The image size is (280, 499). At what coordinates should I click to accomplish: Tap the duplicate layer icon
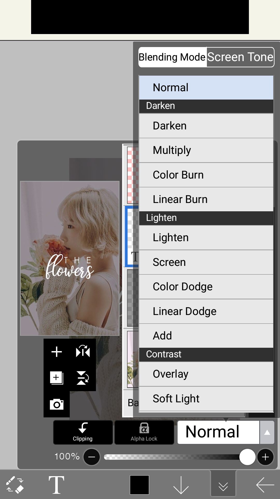coord(57,378)
